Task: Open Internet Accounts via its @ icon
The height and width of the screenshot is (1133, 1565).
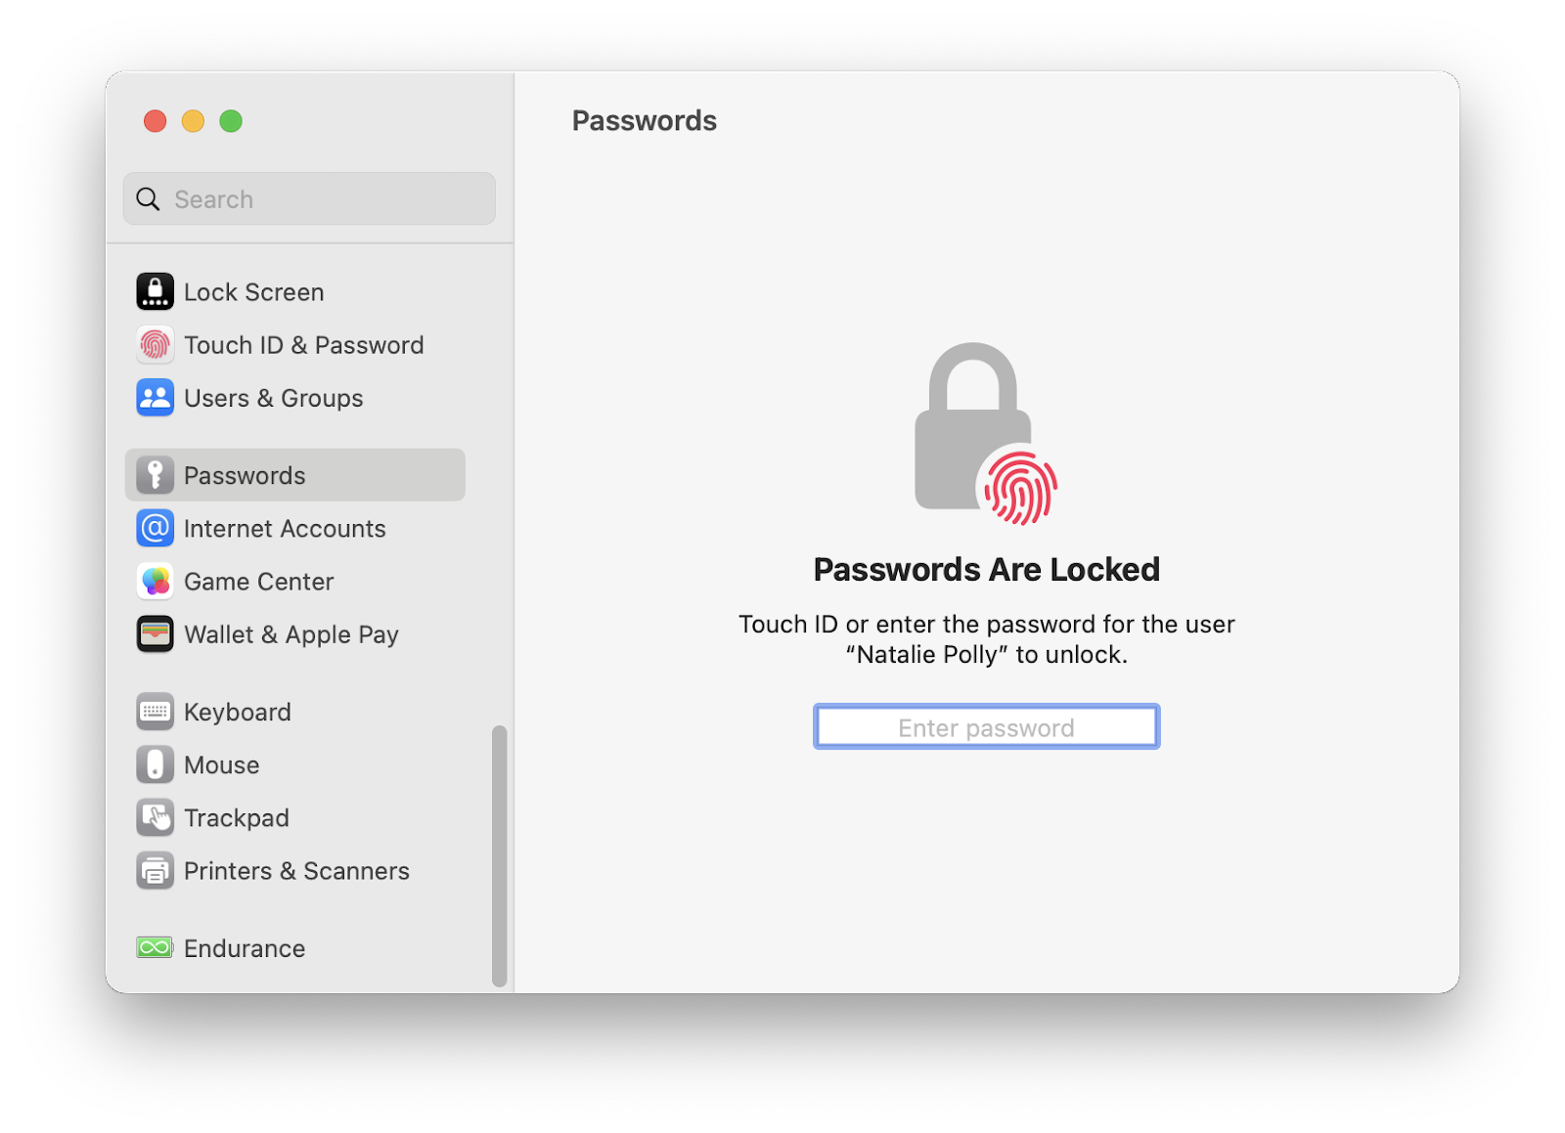Action: point(155,528)
